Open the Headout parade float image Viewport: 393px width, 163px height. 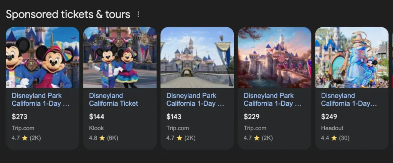[352, 57]
